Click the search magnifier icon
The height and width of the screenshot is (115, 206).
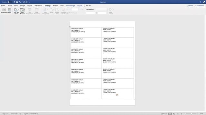[x=200, y=2]
